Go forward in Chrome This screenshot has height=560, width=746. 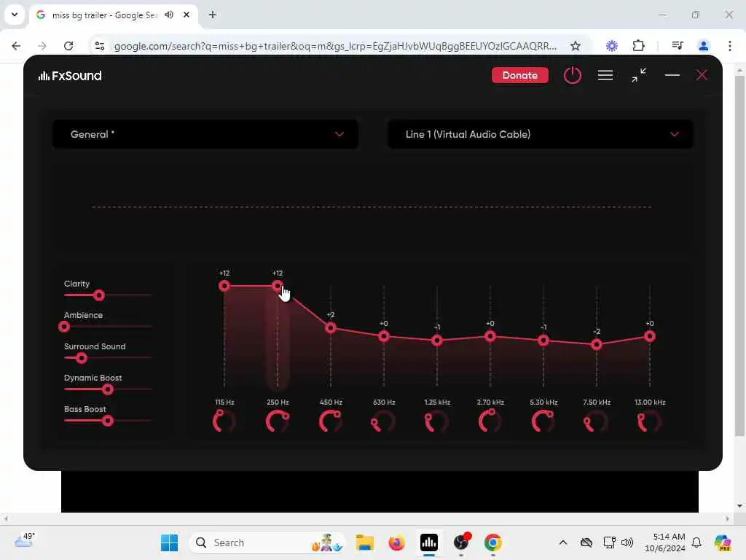[x=42, y=46]
